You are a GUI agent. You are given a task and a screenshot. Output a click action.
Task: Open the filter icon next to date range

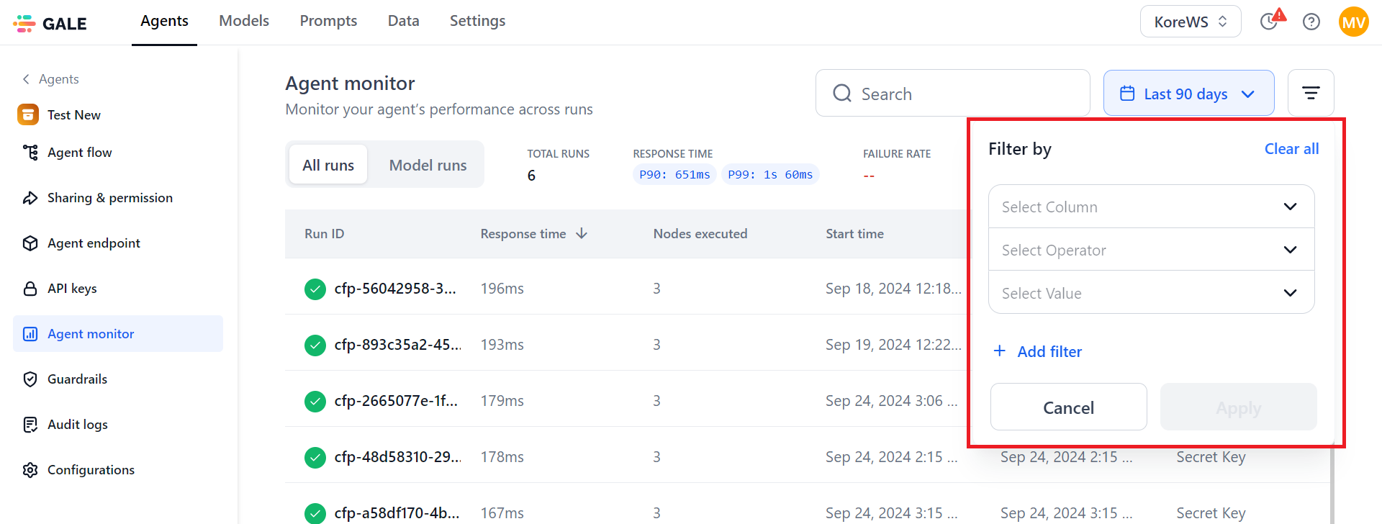[1311, 93]
